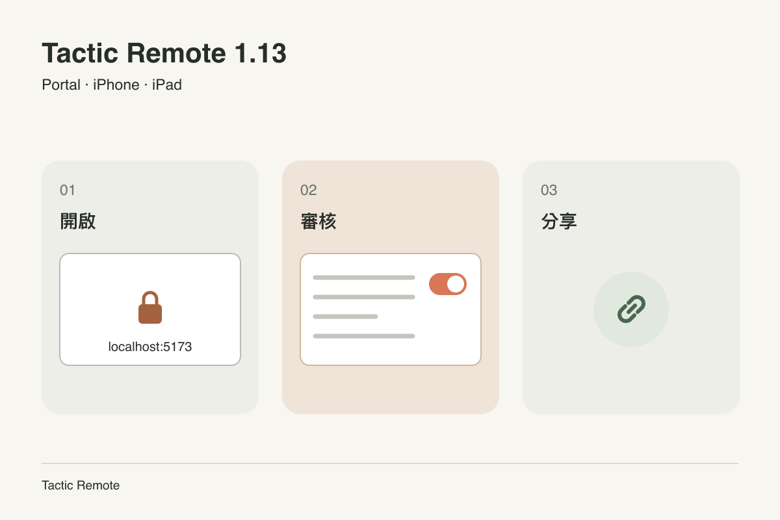Click the Tactic Remote footer text
Image resolution: width=780 pixels, height=520 pixels.
81,486
